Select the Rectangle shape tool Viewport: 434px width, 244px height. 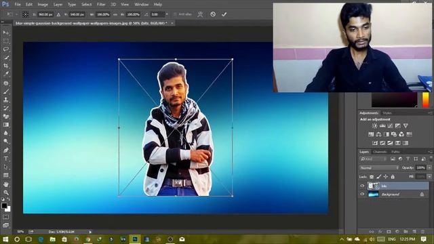coord(6,176)
